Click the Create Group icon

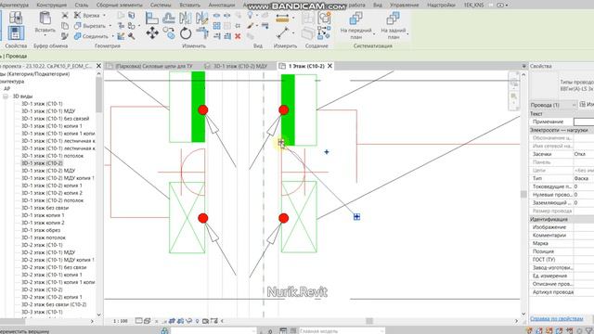click(324, 18)
